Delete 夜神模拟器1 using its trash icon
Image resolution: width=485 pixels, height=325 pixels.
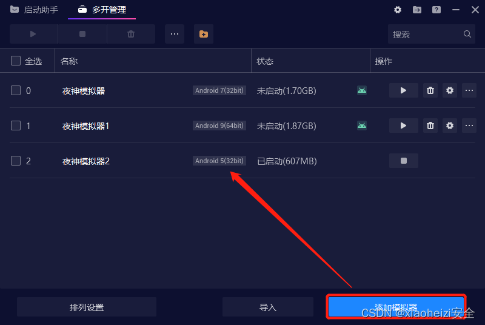click(430, 126)
